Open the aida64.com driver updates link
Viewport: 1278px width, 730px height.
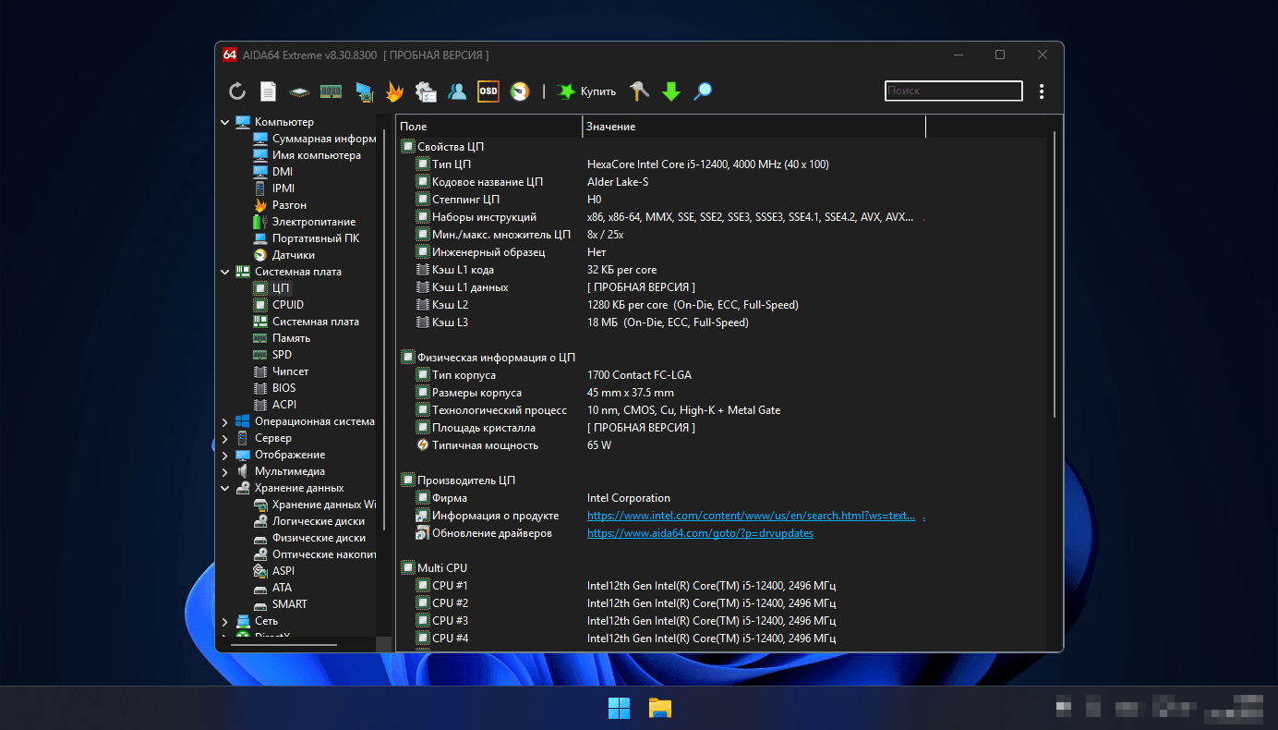(700, 533)
